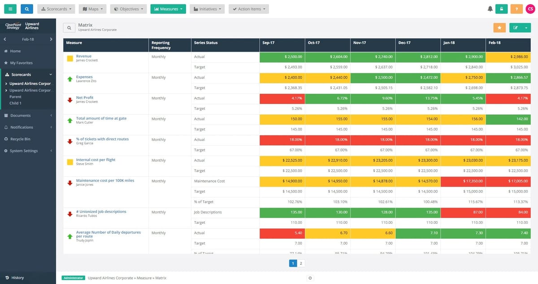The height and width of the screenshot is (284, 538).
Task: Open the Objectives dropdown menu
Action: (x=129, y=9)
